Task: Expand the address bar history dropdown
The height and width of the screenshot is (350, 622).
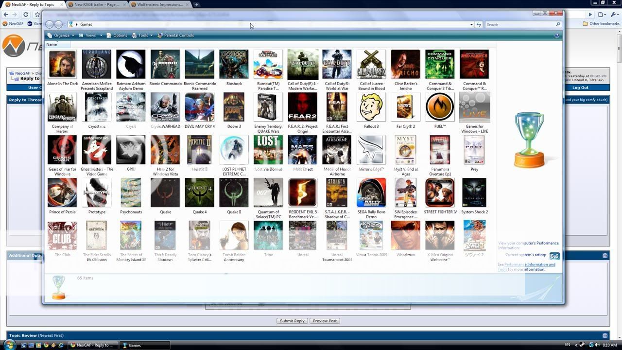Action: [471, 24]
